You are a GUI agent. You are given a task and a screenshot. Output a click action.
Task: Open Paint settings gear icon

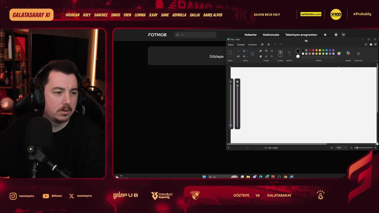[x=375, y=44]
